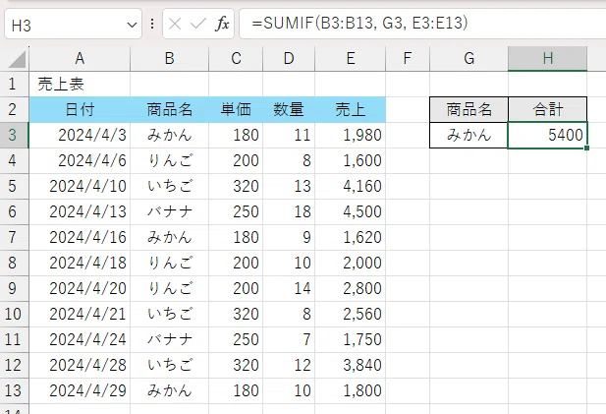Click the 日付 header cell
This screenshot has height=414, width=606.
[80, 109]
